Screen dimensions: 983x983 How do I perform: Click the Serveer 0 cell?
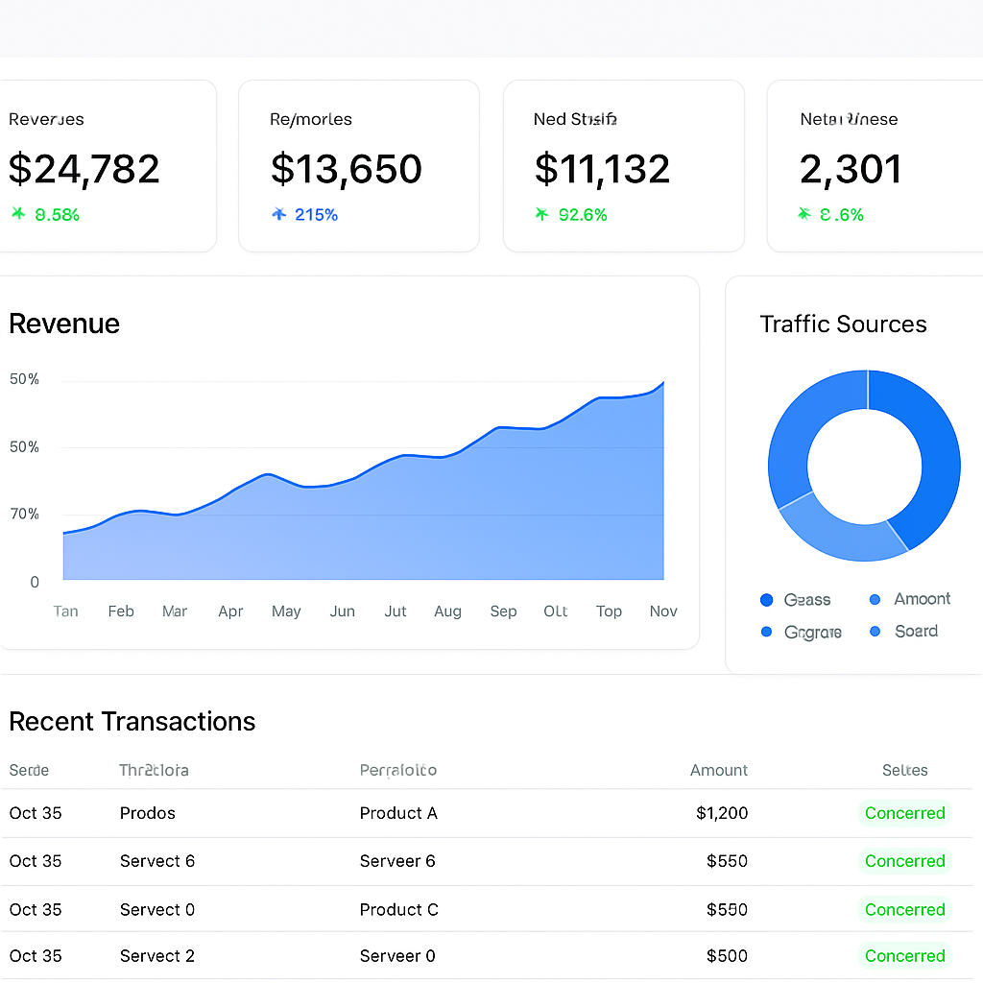pyautogui.click(x=397, y=956)
